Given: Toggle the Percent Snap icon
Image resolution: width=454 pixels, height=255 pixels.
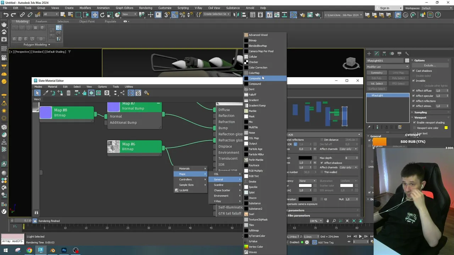Looking at the screenshot, I should coord(182,15).
